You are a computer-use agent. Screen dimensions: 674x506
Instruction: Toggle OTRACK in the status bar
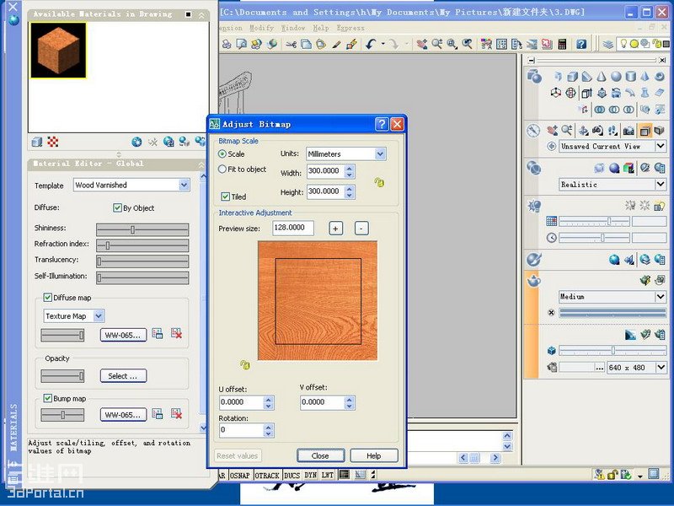tap(267, 475)
